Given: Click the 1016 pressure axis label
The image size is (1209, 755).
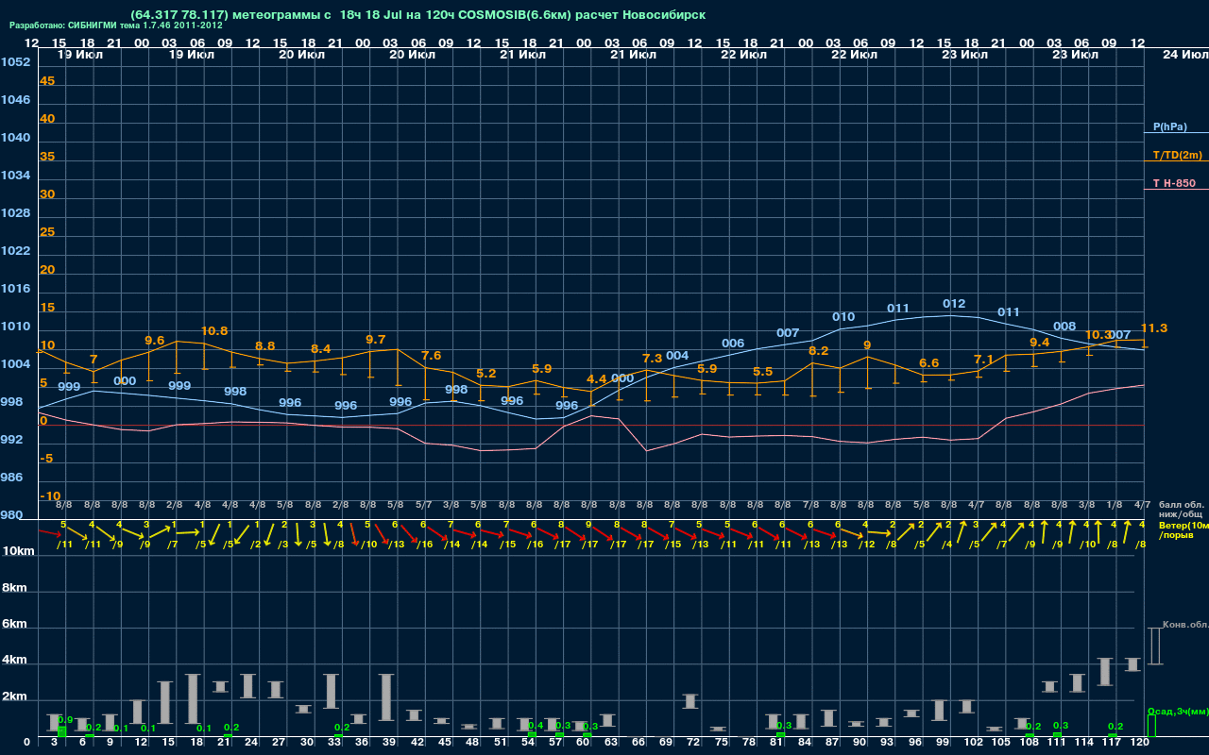Looking at the screenshot, I should pos(15,289).
